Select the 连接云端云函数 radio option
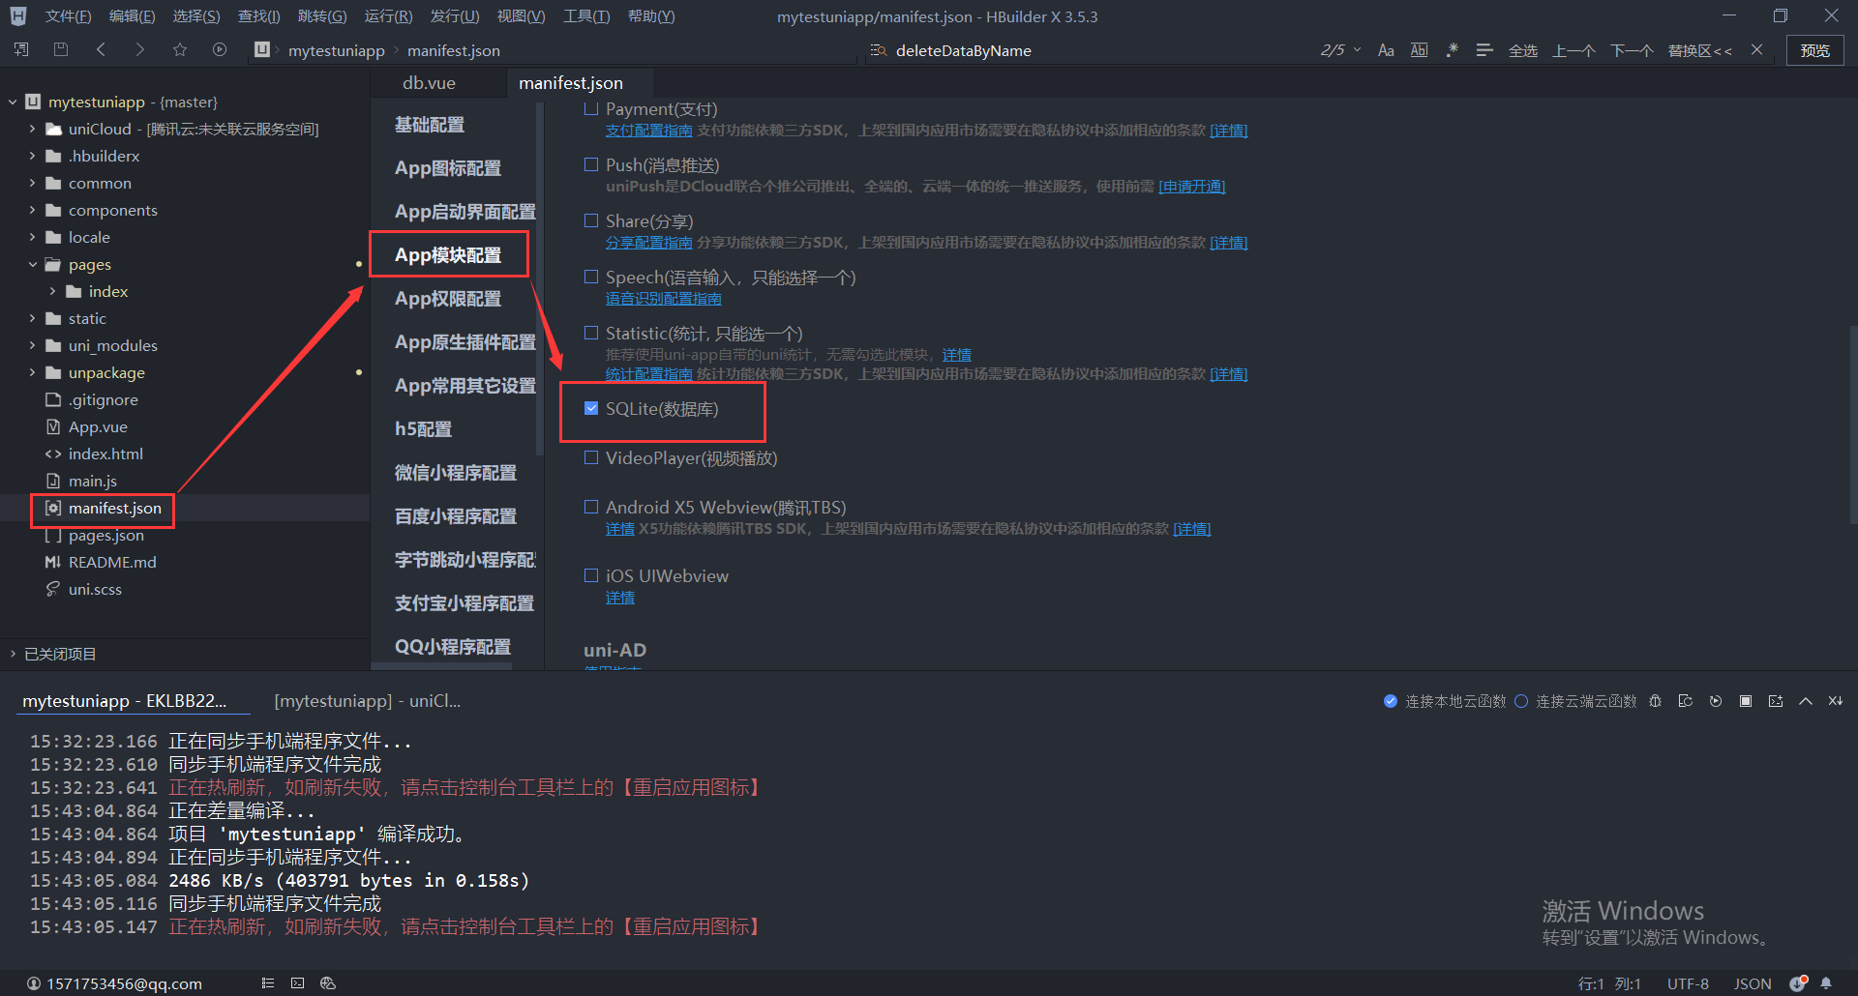The height and width of the screenshot is (996, 1858). pos(1521,701)
